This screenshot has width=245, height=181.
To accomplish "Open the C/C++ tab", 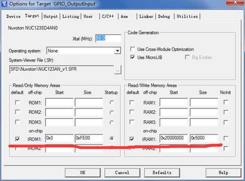I will pyautogui.click(x=108, y=16).
